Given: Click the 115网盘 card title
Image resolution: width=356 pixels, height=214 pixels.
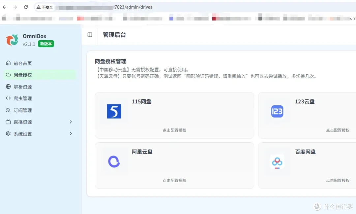Looking at the screenshot, I should (x=141, y=102).
